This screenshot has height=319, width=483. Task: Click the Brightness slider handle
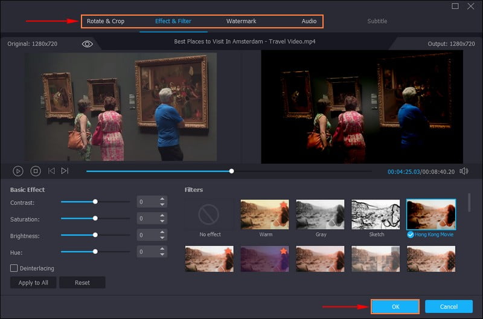pyautogui.click(x=95, y=234)
